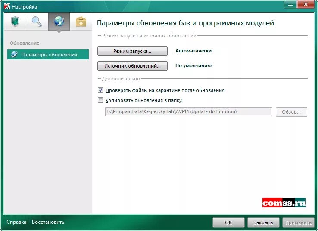Image resolution: width=318 pixels, height=231 pixels.
Task: Open the Справка help link
Action: [16, 222]
